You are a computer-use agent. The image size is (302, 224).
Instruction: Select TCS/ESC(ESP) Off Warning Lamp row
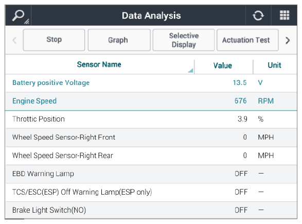coord(151,192)
